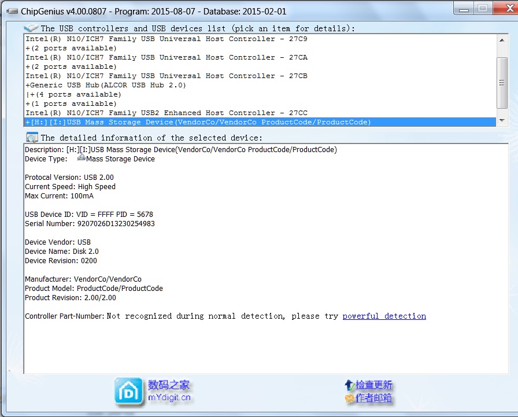Click the Description line in details pane
The height and width of the screenshot is (417, 518).
click(181, 150)
